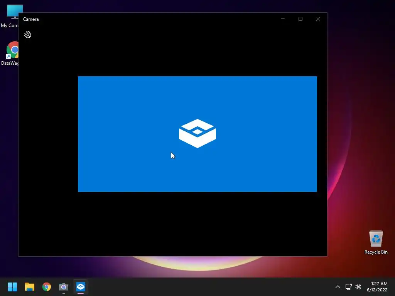
Task: Click the blue box app icon in the taskbar
Action: (x=81, y=287)
